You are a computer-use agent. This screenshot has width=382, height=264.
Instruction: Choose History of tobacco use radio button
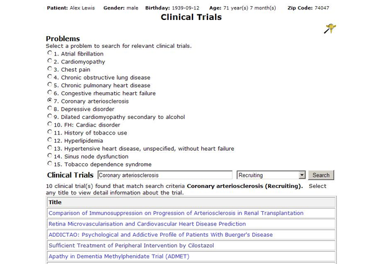click(x=50, y=131)
